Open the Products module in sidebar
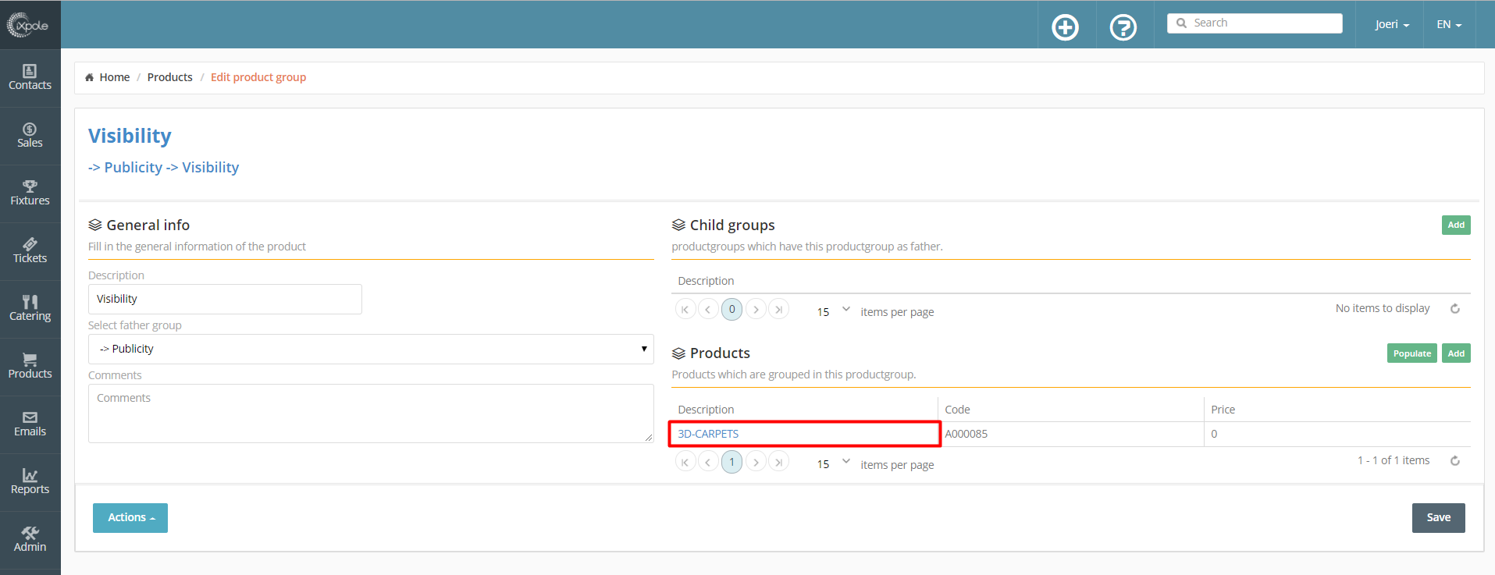The width and height of the screenshot is (1495, 575). [30, 367]
